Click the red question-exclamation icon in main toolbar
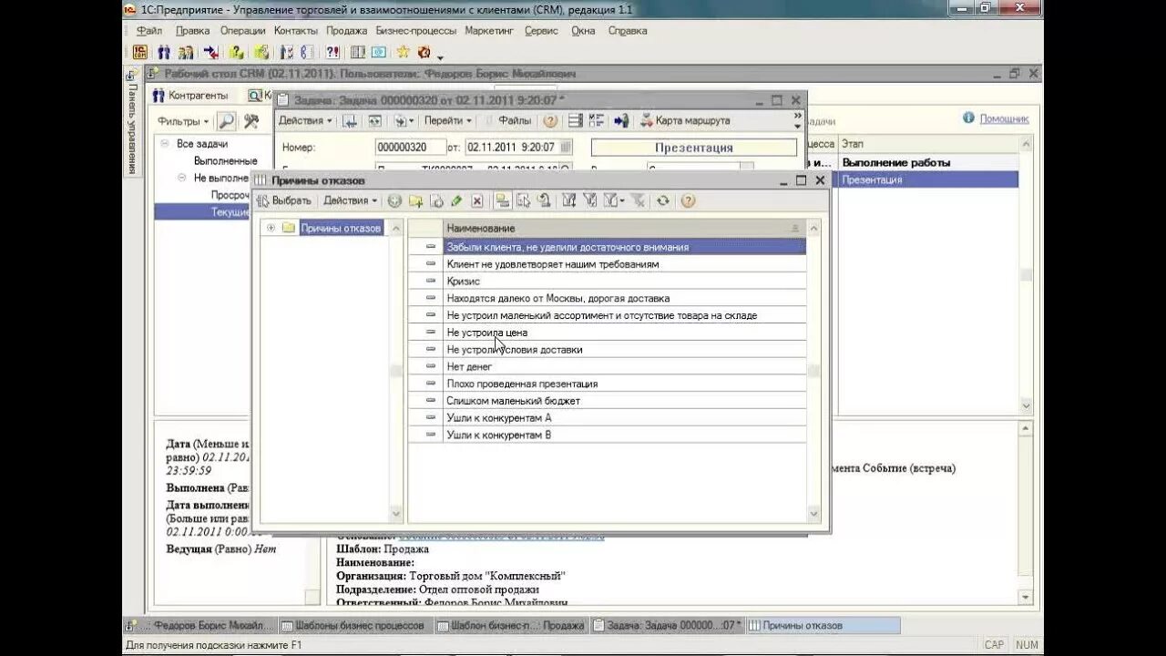The width and height of the screenshot is (1166, 656). 332,52
